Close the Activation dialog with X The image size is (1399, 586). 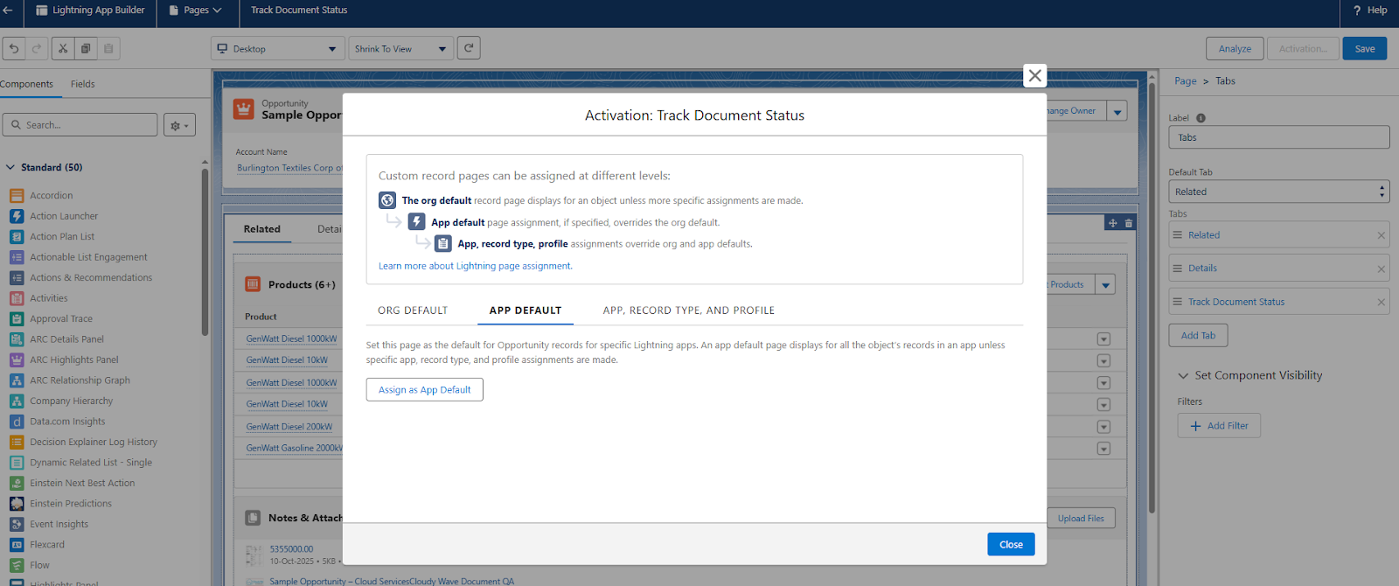click(x=1034, y=76)
